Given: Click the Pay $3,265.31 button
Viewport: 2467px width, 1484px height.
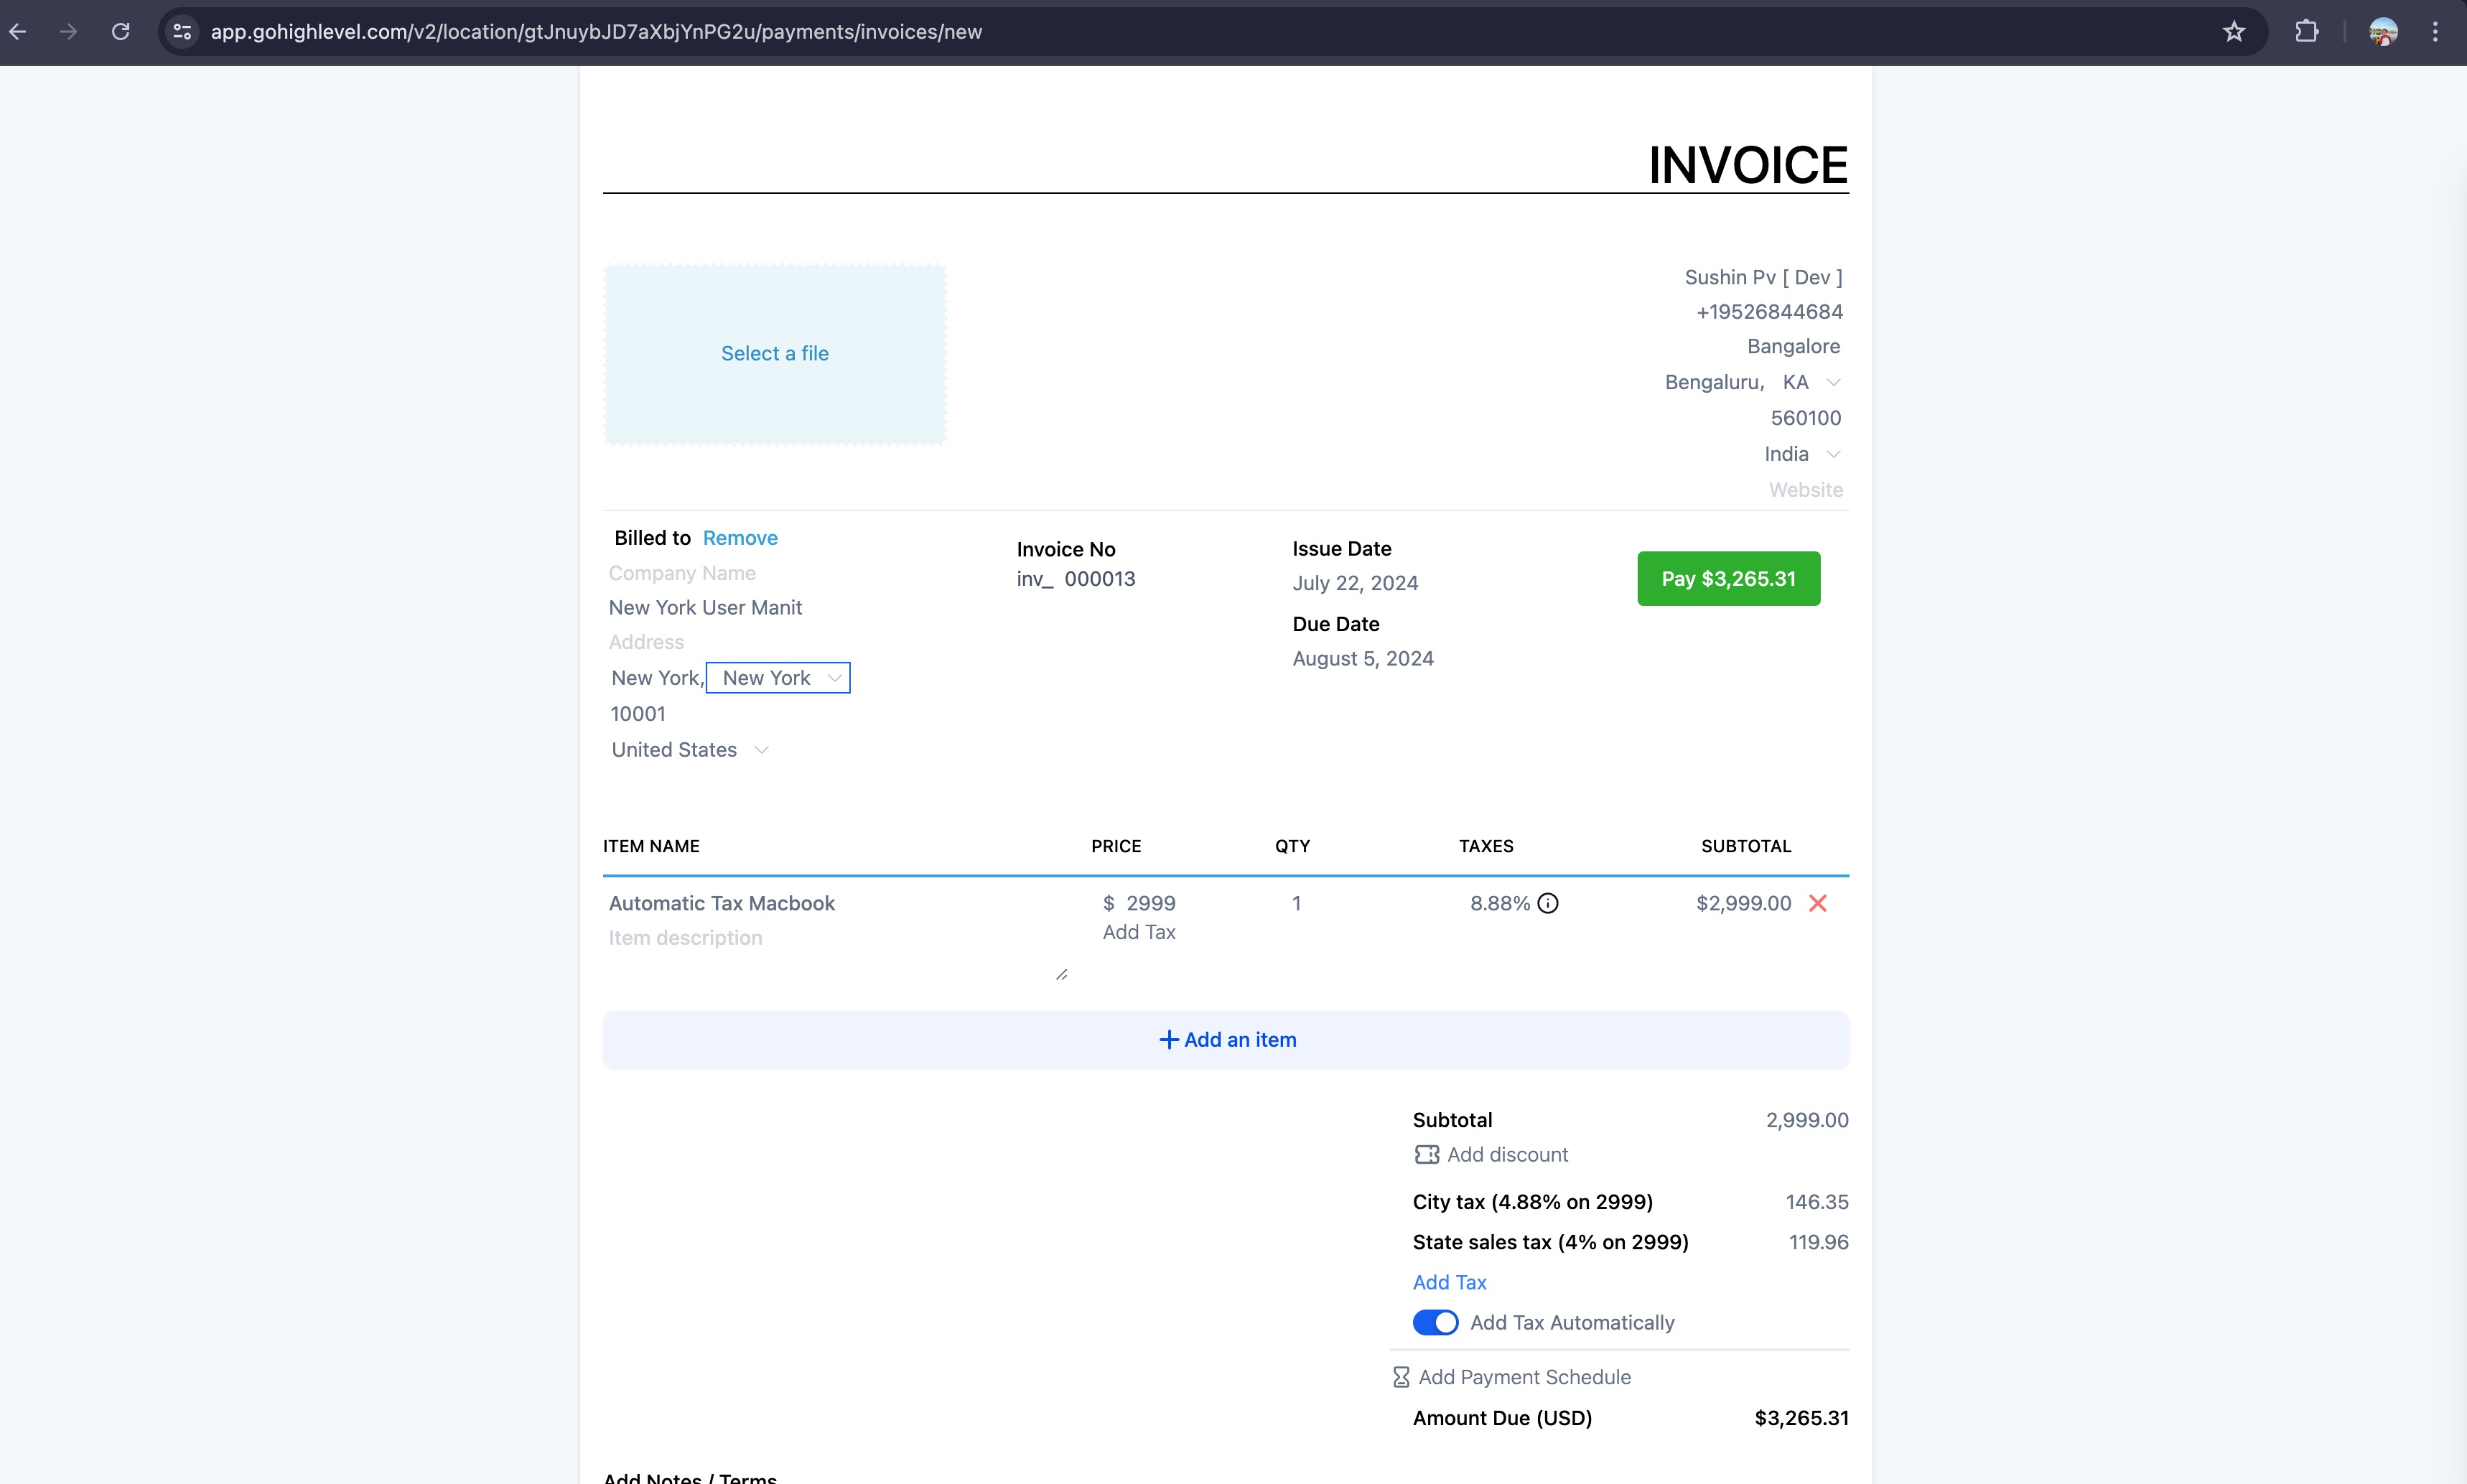Looking at the screenshot, I should (1728, 578).
